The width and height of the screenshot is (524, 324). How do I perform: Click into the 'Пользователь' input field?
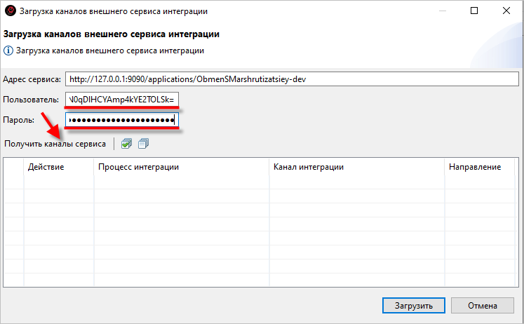click(x=122, y=99)
